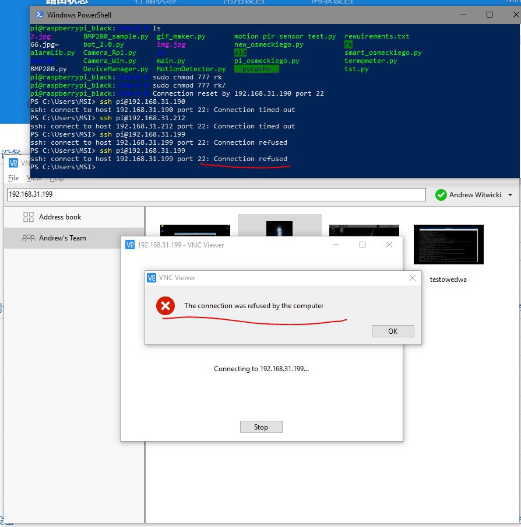Select the first computer thumbnail in the team list

coord(195,231)
